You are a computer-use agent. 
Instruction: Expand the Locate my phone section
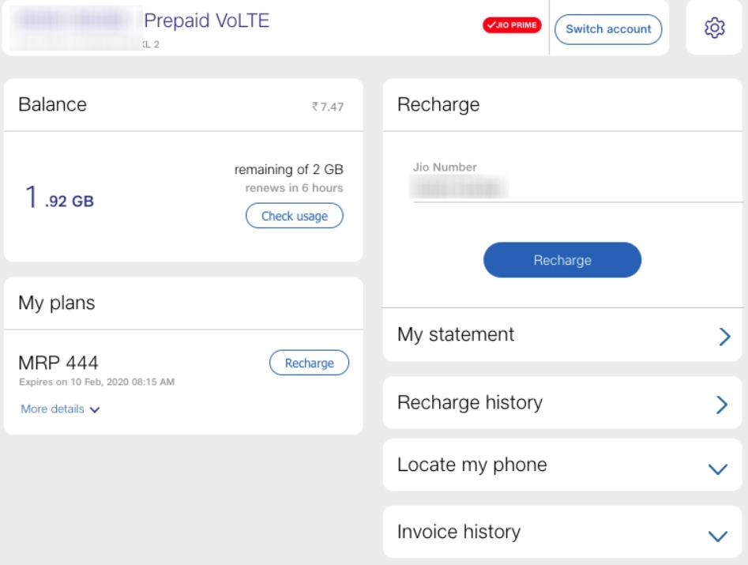[717, 469]
